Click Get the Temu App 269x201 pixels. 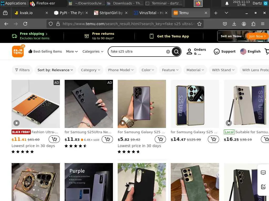tap(169, 36)
